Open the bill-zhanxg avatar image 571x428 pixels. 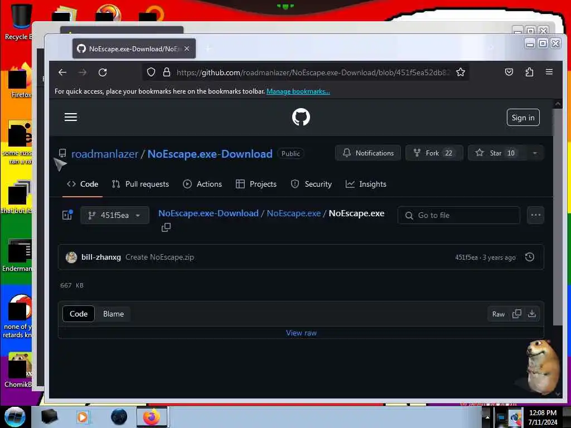[71, 257]
